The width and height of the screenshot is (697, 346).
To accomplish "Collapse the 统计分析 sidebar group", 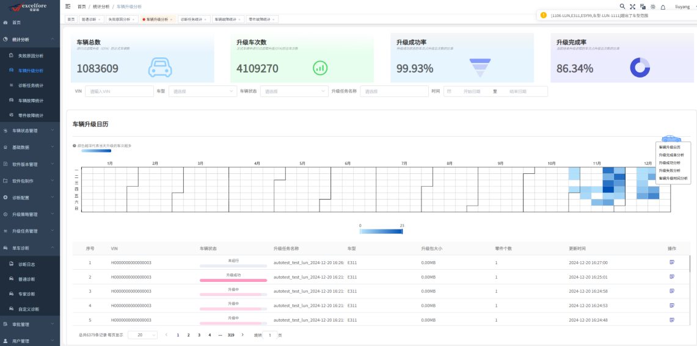I will tap(30, 39).
